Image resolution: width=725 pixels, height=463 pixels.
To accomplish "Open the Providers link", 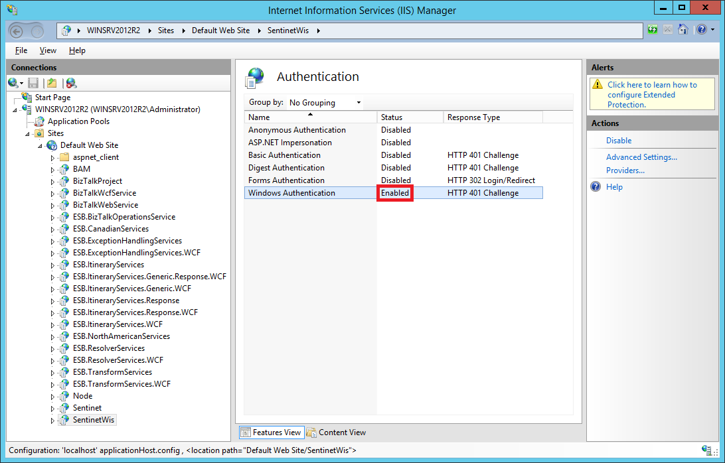I will (x=625, y=170).
